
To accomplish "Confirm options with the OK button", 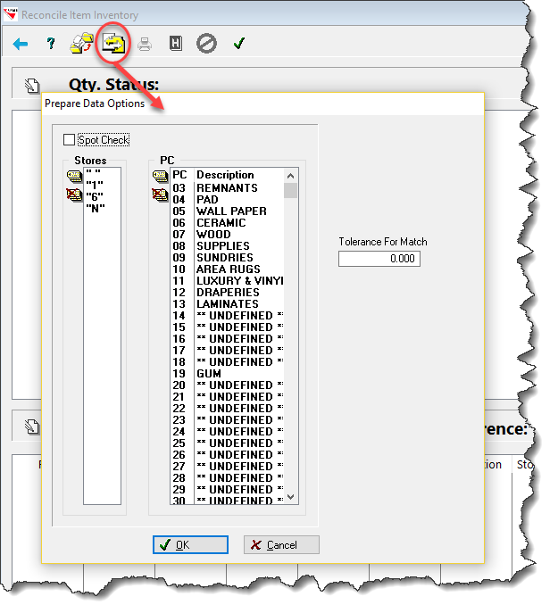I will coord(190,544).
